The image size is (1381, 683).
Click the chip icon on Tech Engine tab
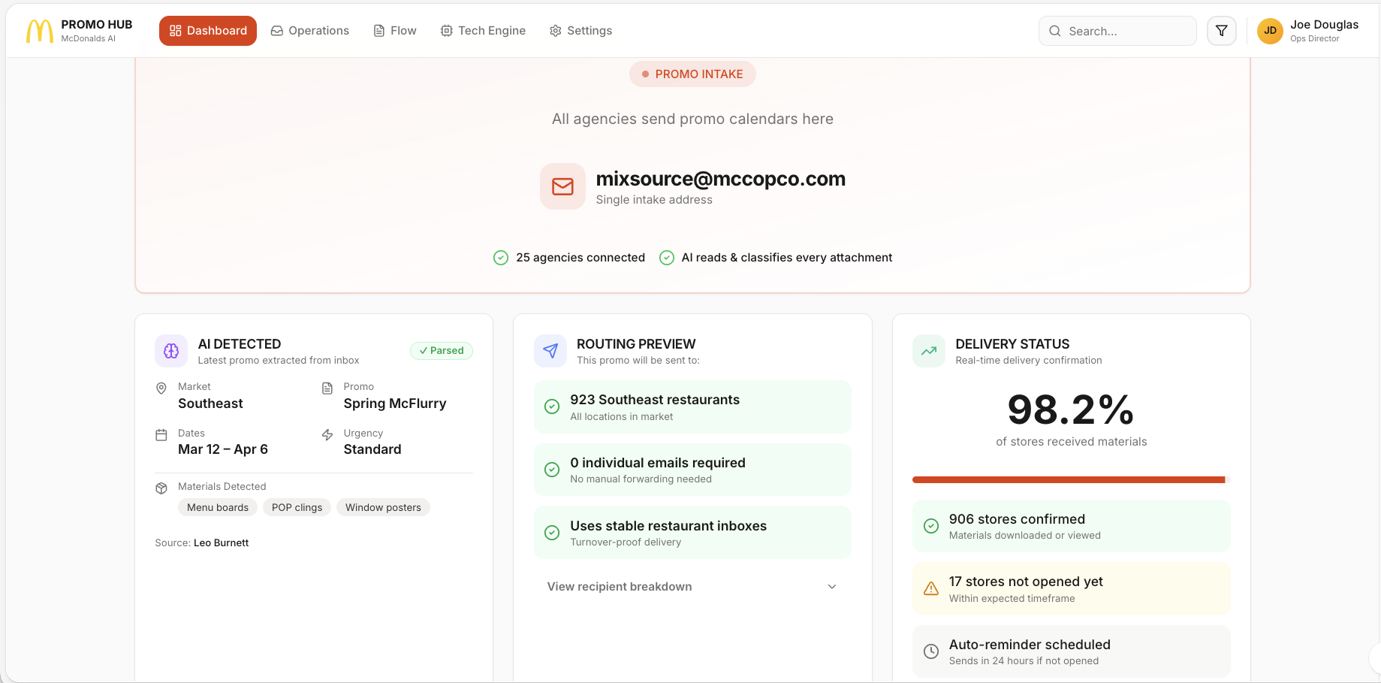tap(447, 31)
